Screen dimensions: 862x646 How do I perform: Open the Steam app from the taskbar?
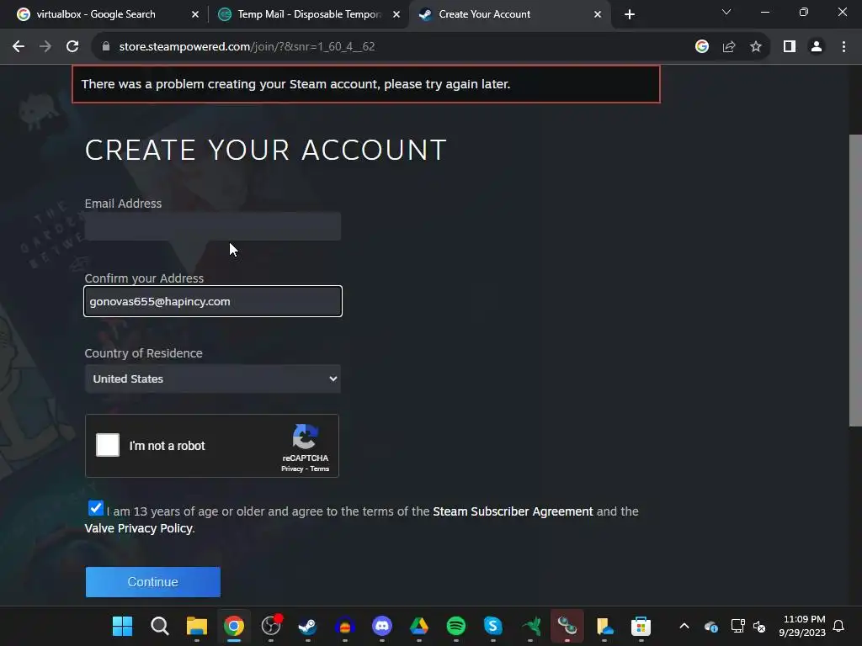click(x=308, y=626)
